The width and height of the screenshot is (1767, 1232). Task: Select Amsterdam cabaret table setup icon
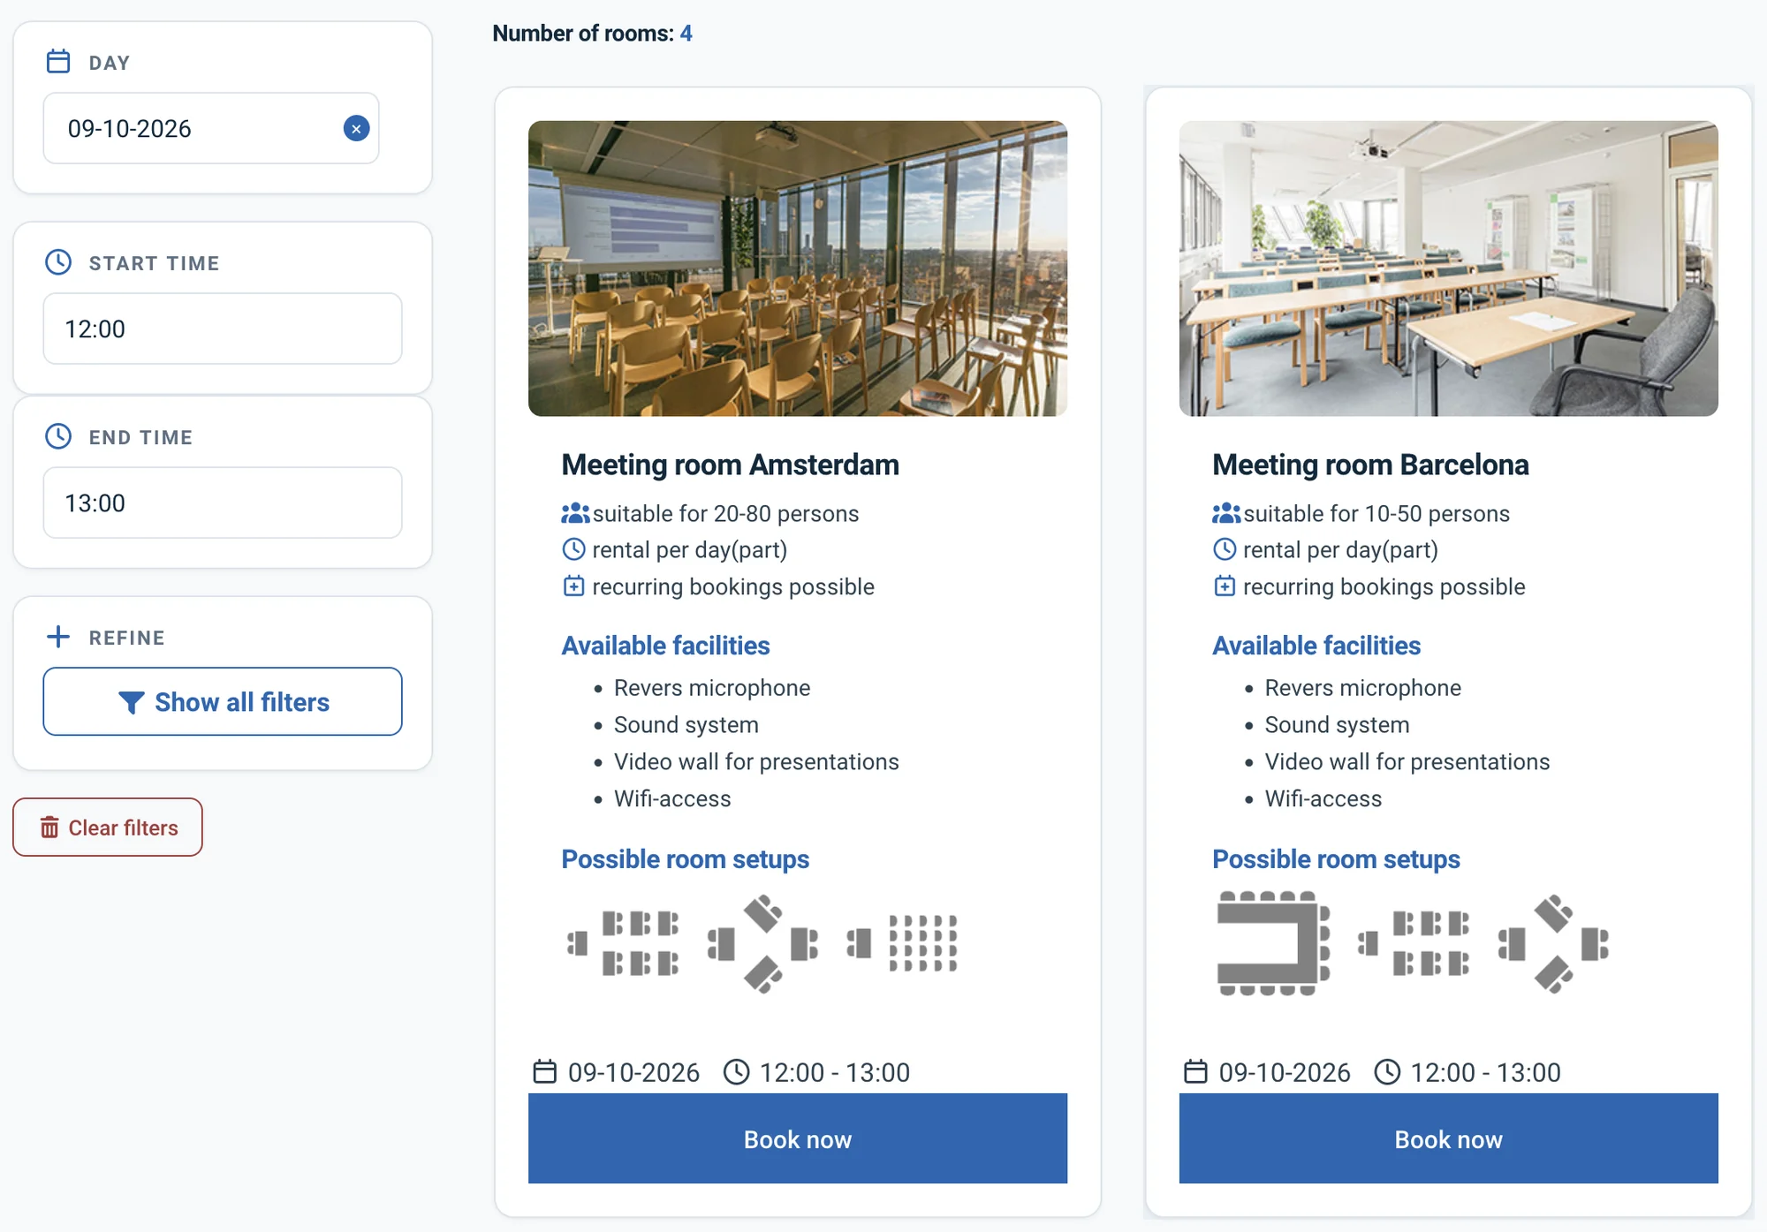point(624,943)
